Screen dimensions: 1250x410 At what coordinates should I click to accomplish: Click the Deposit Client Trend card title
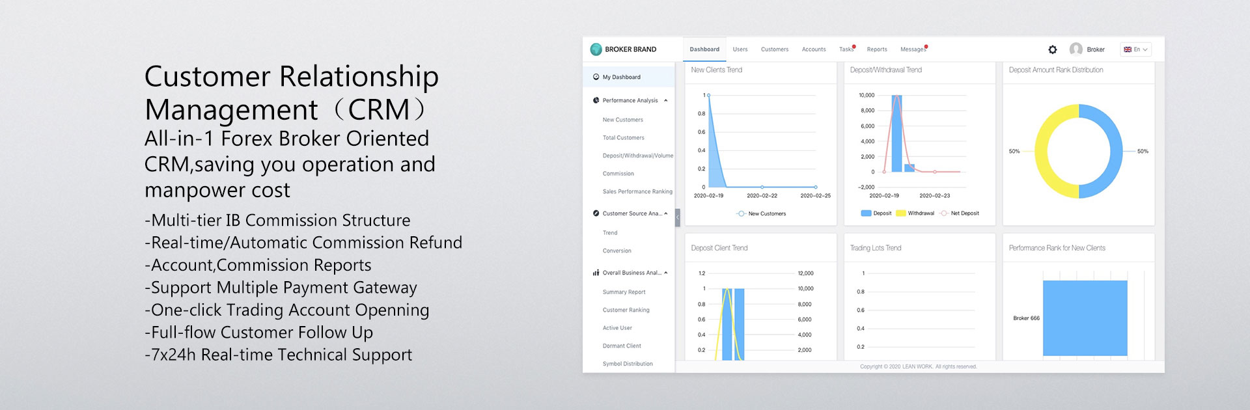tap(719, 248)
